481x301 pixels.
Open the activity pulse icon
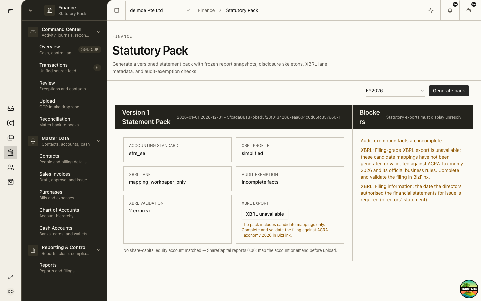click(431, 10)
